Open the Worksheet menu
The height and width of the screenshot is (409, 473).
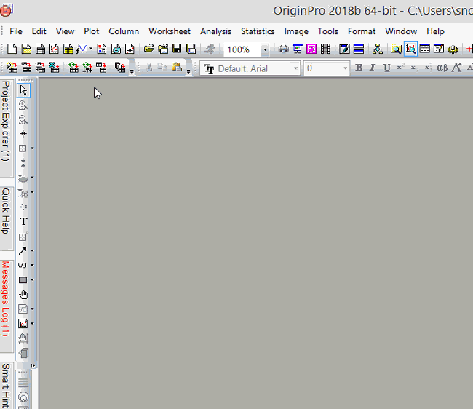click(x=170, y=31)
